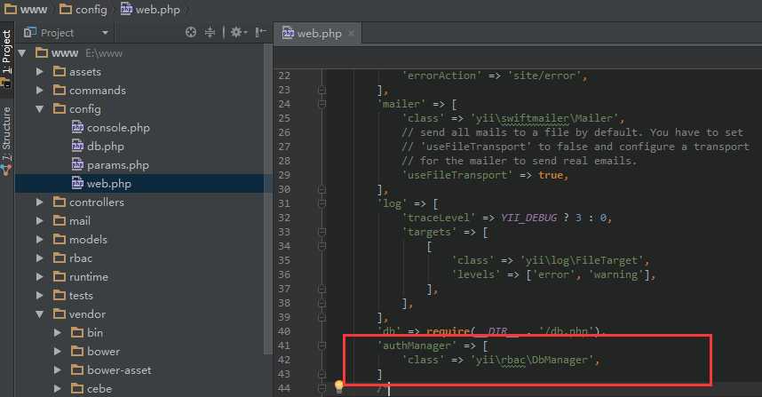
Task: Toggle code fold at line 31 log
Action: [321, 203]
